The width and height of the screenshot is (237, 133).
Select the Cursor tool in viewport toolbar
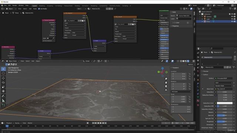point(3,74)
